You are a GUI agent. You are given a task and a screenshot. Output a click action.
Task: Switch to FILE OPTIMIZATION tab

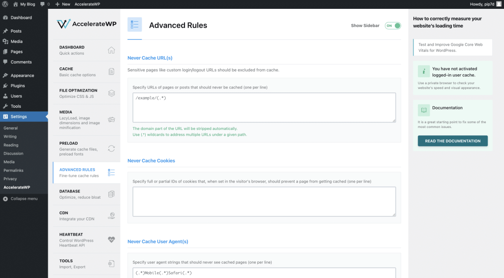coord(87,93)
